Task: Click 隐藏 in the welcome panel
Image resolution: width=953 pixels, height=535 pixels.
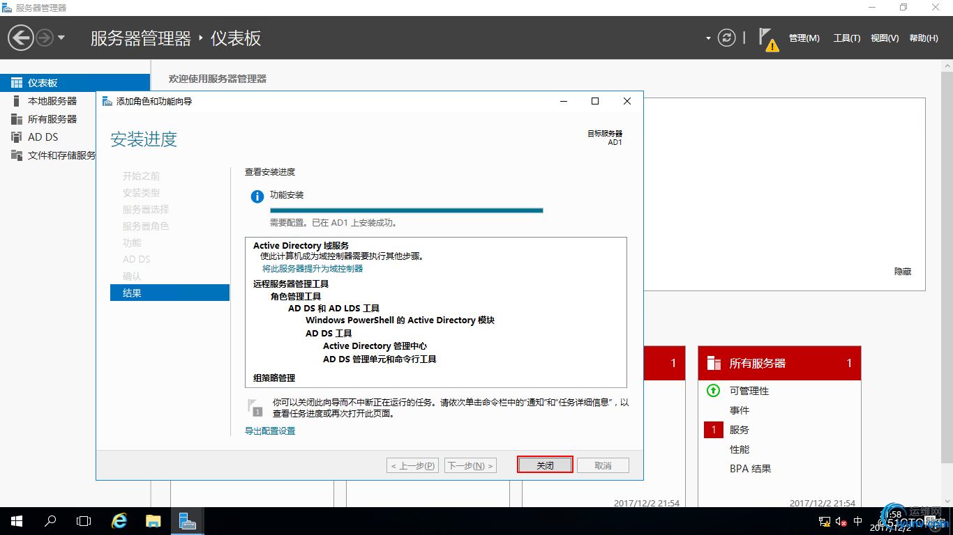Action: pos(903,272)
